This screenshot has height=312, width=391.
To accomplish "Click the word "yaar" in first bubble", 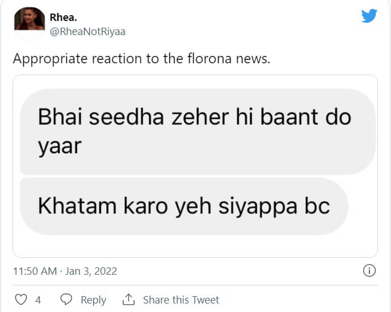I will tap(59, 146).
